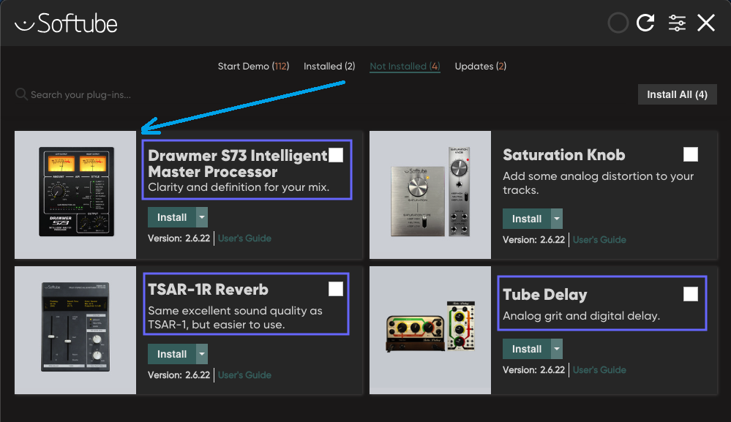Screen dimensions: 731x422
Task: Expand Drawmer S73 Install dropdown arrow
Action: 202,217
